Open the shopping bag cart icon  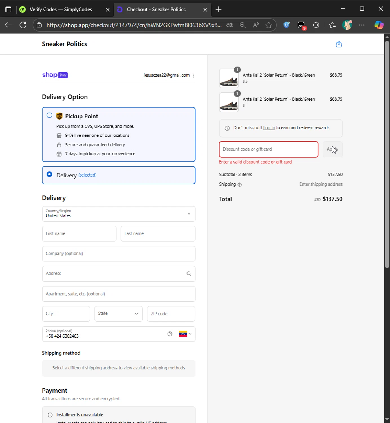339,44
